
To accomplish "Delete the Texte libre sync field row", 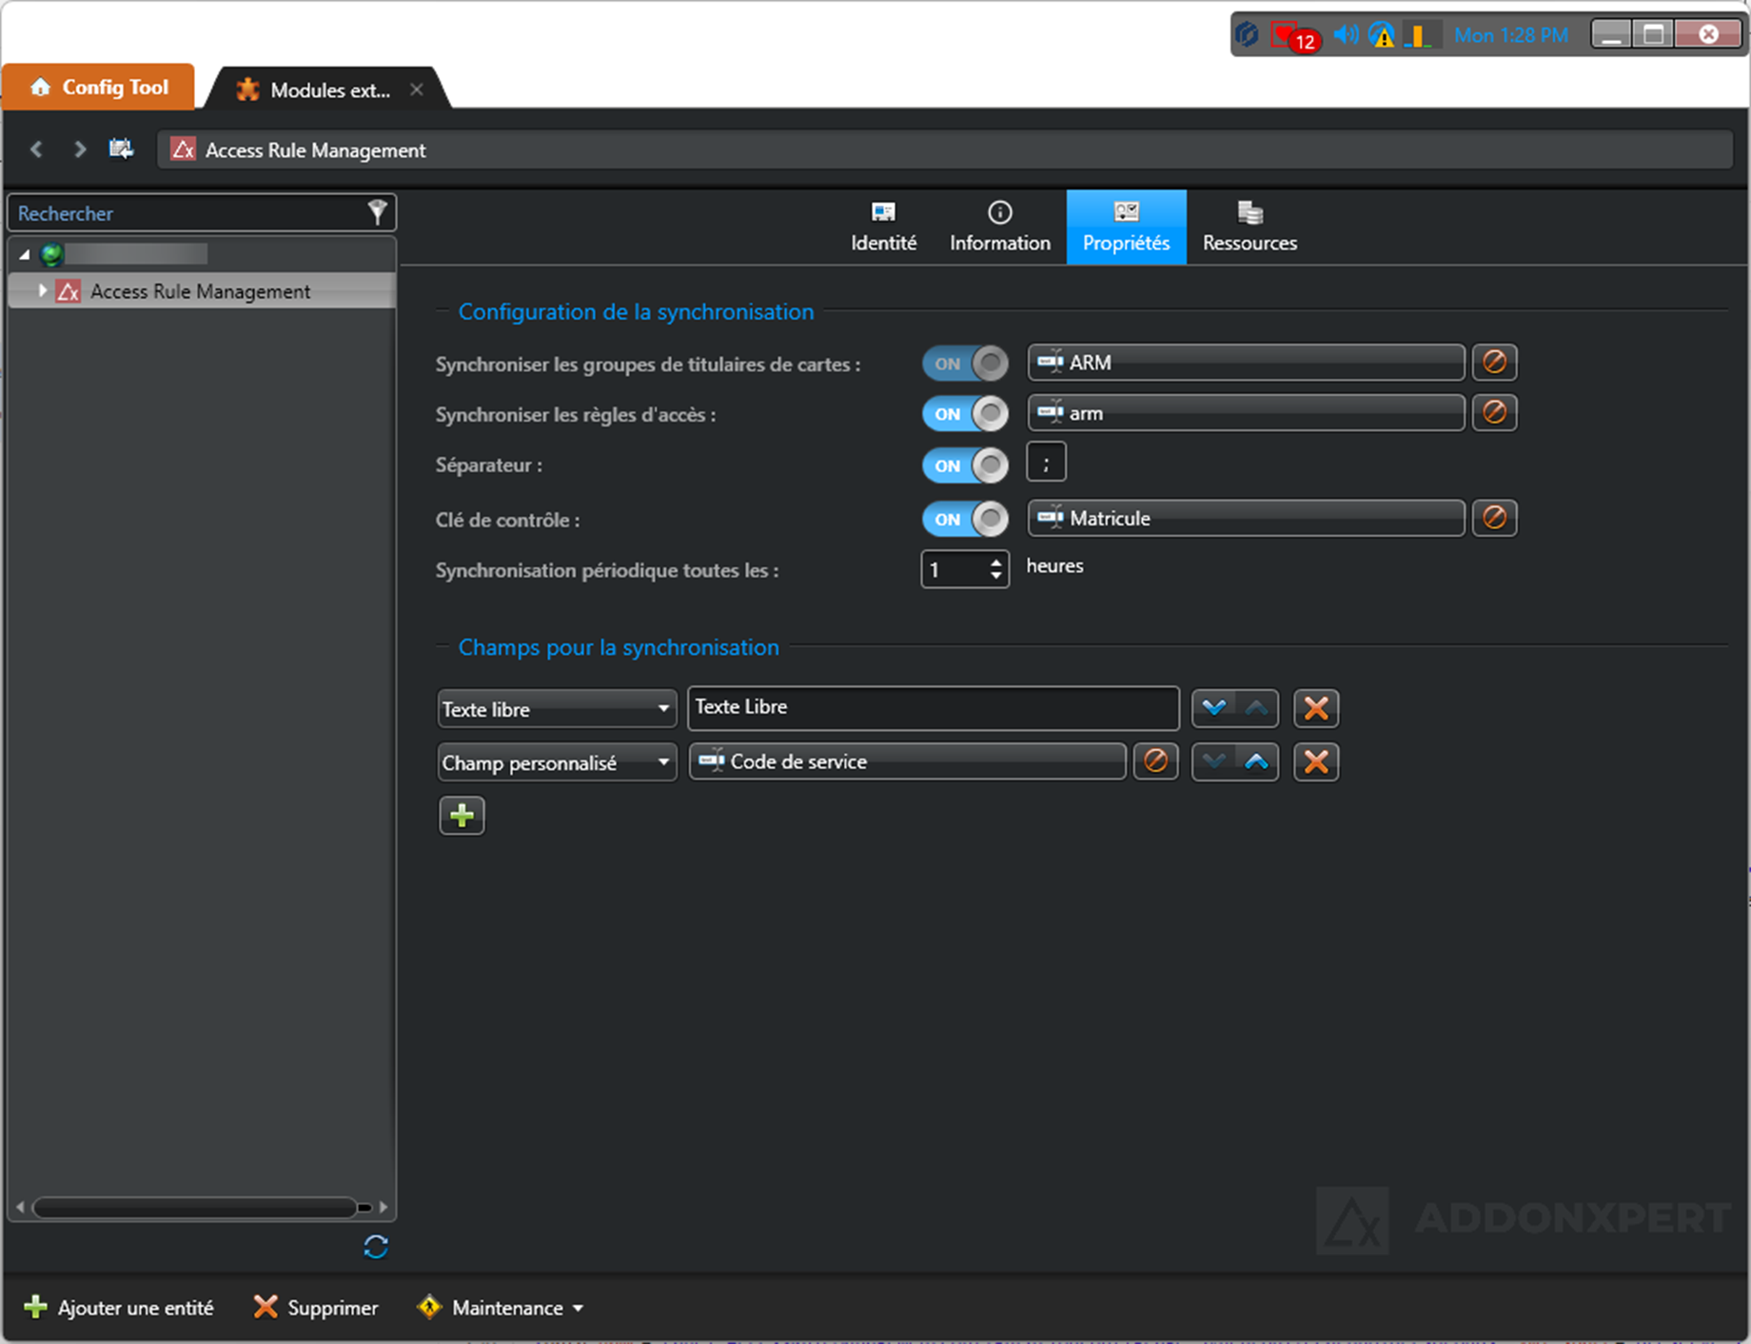I will (1316, 708).
